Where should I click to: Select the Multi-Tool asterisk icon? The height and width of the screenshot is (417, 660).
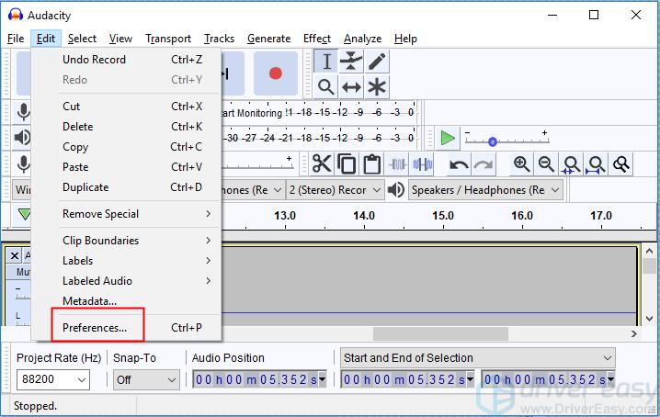tap(377, 87)
